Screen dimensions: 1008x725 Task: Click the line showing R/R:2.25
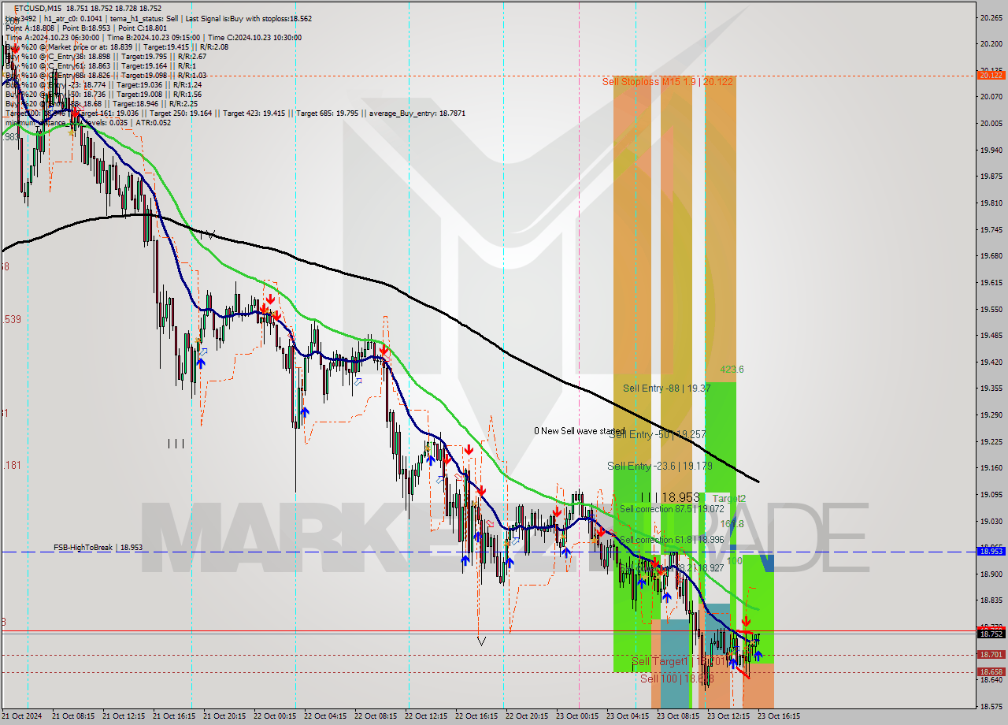(x=102, y=103)
